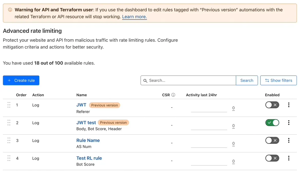This screenshot has width=300, height=171.
Task: Click the Search button
Action: pos(247,80)
